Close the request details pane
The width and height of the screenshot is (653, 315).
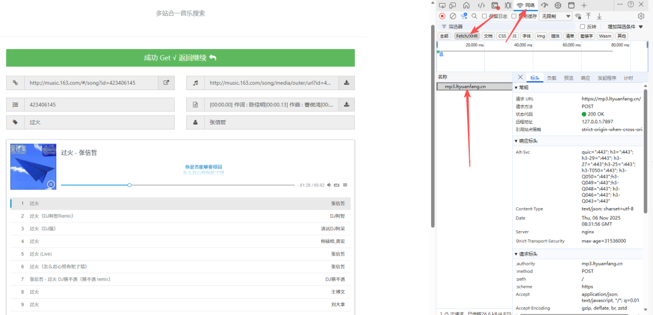tap(520, 77)
